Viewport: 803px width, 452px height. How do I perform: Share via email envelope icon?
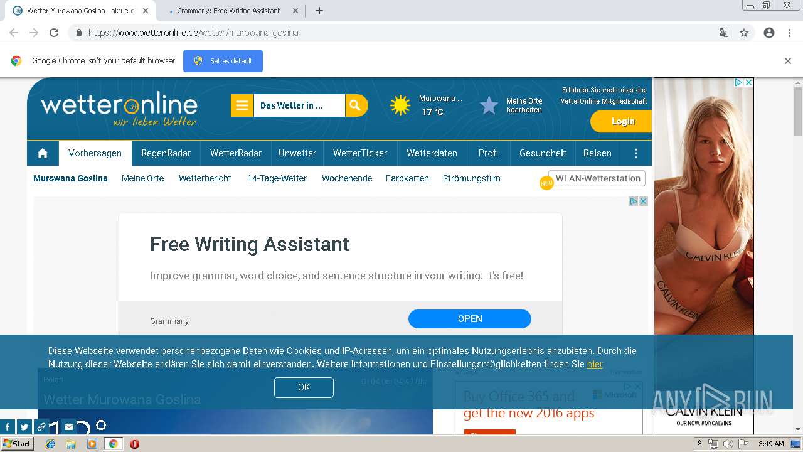tap(69, 427)
